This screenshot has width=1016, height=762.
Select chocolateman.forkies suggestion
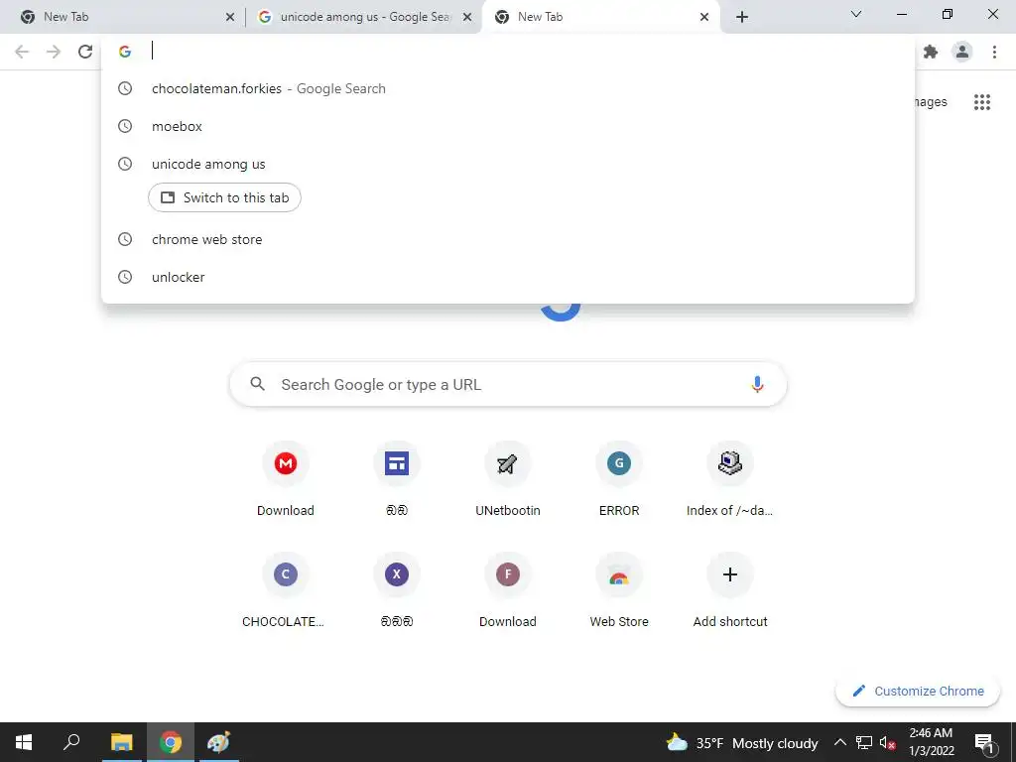tap(508, 88)
